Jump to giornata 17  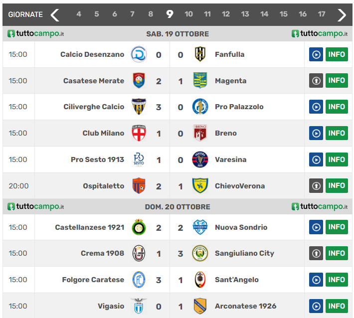click(322, 14)
